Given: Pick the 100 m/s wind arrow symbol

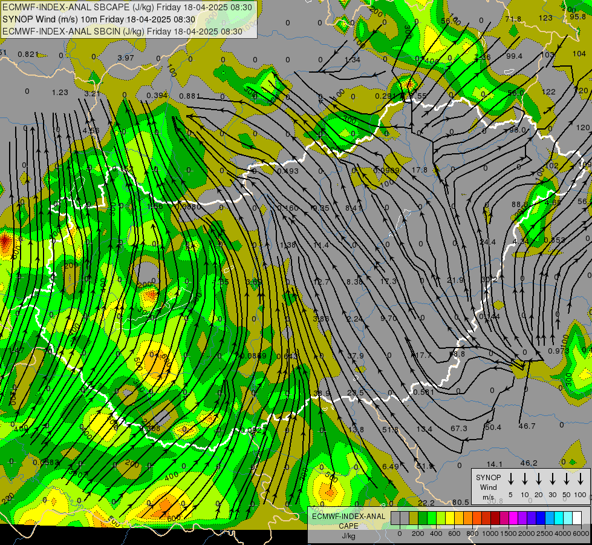Looking at the screenshot, I should 581,478.
